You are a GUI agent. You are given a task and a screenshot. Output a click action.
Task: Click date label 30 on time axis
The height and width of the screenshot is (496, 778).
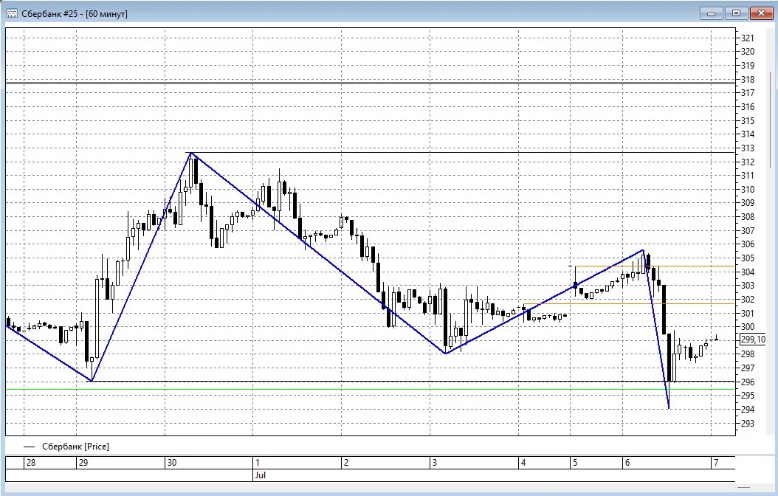pos(172,463)
